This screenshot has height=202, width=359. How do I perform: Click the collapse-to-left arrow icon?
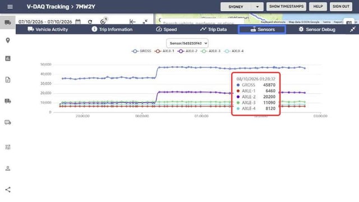(x=132, y=22)
